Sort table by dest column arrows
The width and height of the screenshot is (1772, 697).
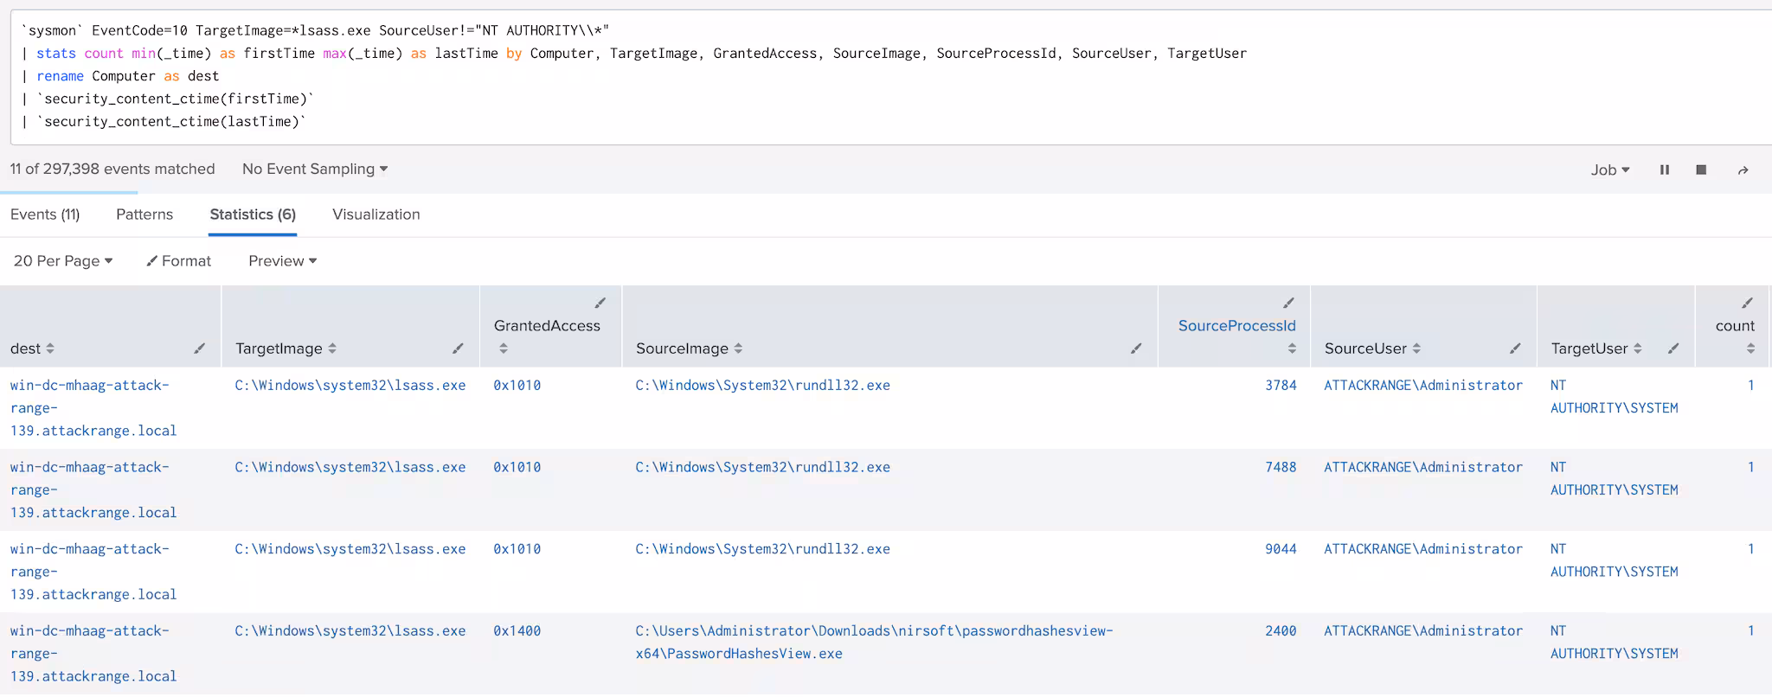pos(50,348)
